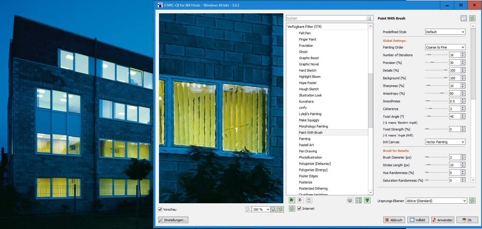Screen dimensions: 482x229
Task: Disable the Internet checkbox
Action: point(299,209)
